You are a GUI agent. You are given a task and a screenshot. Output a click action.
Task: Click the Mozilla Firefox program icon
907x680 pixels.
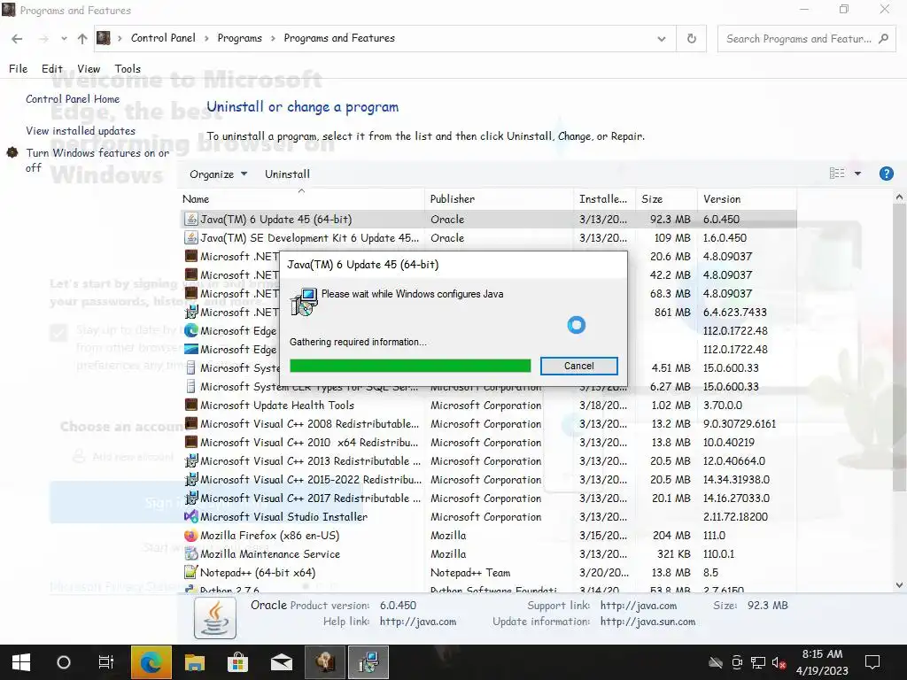coord(191,535)
